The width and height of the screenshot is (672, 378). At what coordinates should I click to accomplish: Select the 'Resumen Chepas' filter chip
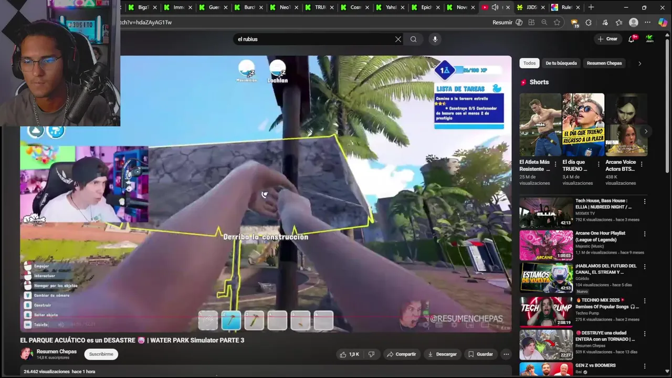(x=604, y=64)
